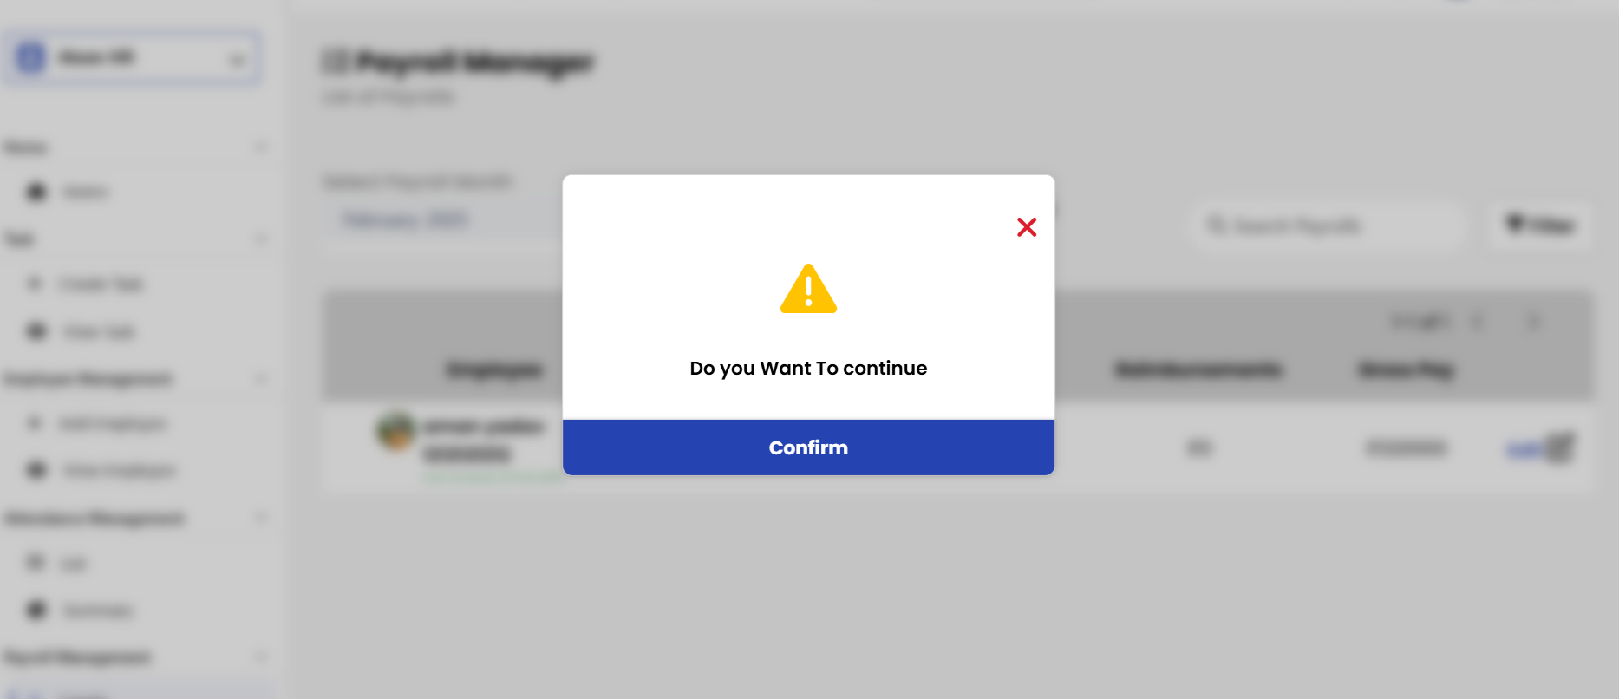The height and width of the screenshot is (699, 1619).
Task: Click the yellow warning triangle icon
Action: point(808,289)
